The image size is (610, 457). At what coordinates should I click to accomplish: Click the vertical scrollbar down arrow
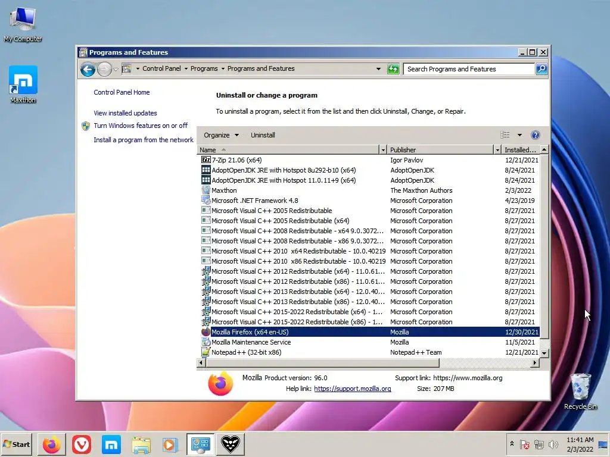(544, 353)
